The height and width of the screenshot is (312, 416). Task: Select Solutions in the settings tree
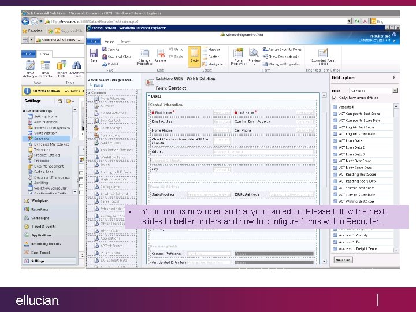(x=42, y=139)
